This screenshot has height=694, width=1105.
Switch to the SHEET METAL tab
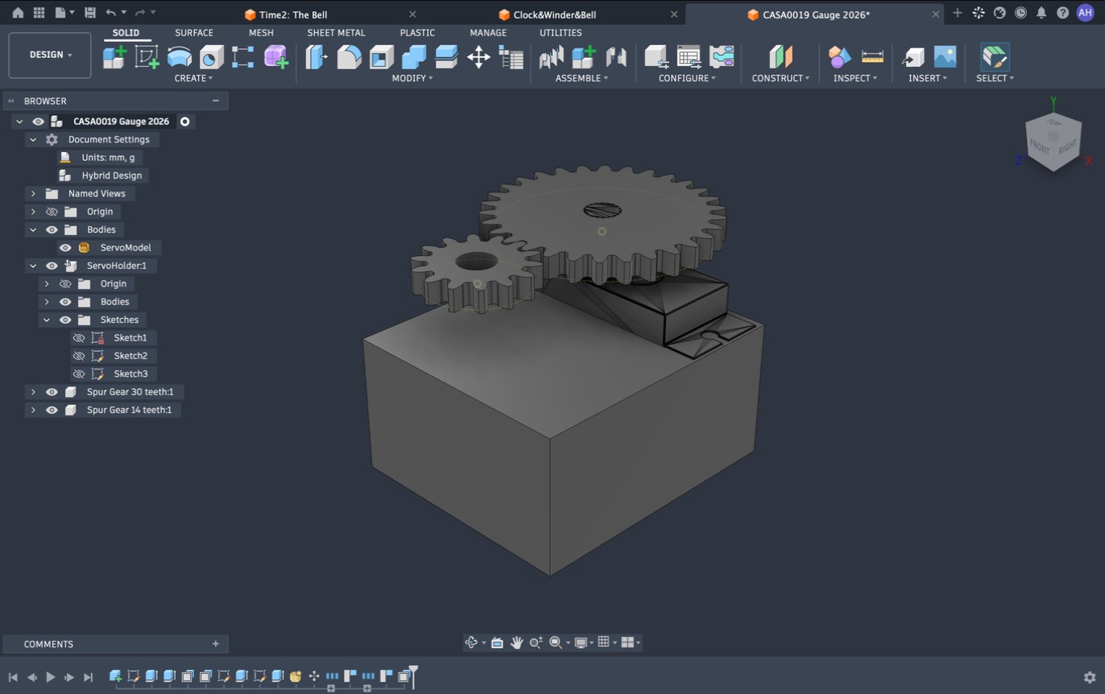pyautogui.click(x=336, y=33)
